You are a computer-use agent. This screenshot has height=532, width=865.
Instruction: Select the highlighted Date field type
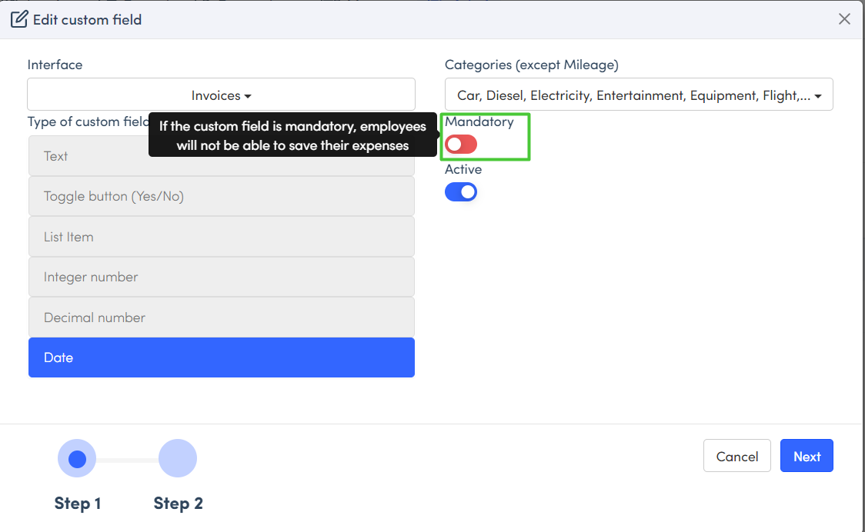click(x=221, y=357)
